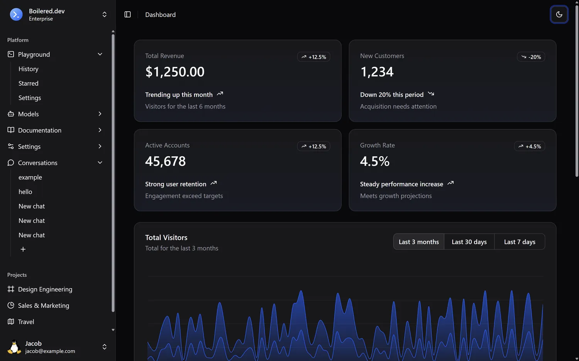This screenshot has width=579, height=361.
Task: Switch to the Last 7 days tab
Action: [520, 242]
